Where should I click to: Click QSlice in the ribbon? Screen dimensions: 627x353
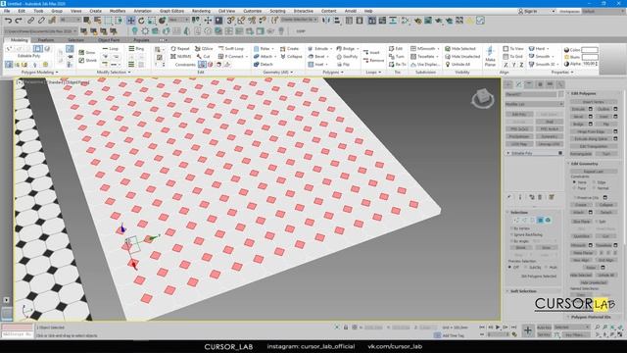[x=204, y=48]
